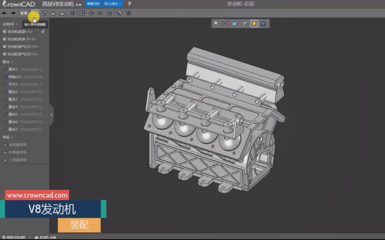The image size is (385, 240).
Task: Toggle the section view icon in view toolbar
Action: (x=245, y=24)
